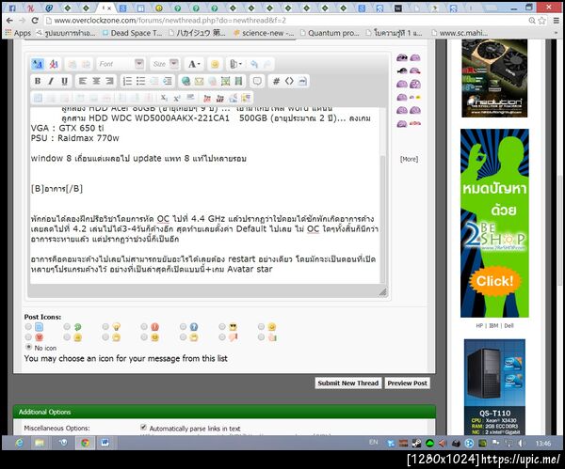Open File Explorer from the taskbar
Viewport: 565px width, 469px height.
40,443
